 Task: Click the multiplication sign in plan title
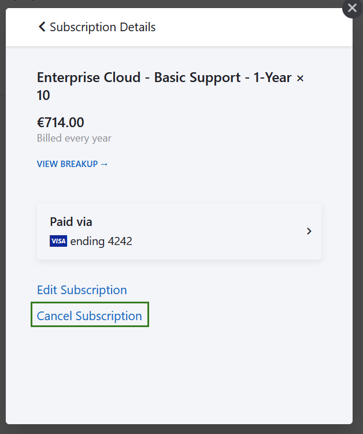pyautogui.click(x=300, y=78)
